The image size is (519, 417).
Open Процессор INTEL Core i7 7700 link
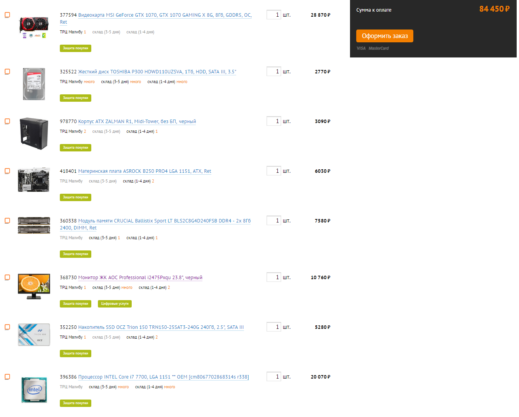(164, 377)
